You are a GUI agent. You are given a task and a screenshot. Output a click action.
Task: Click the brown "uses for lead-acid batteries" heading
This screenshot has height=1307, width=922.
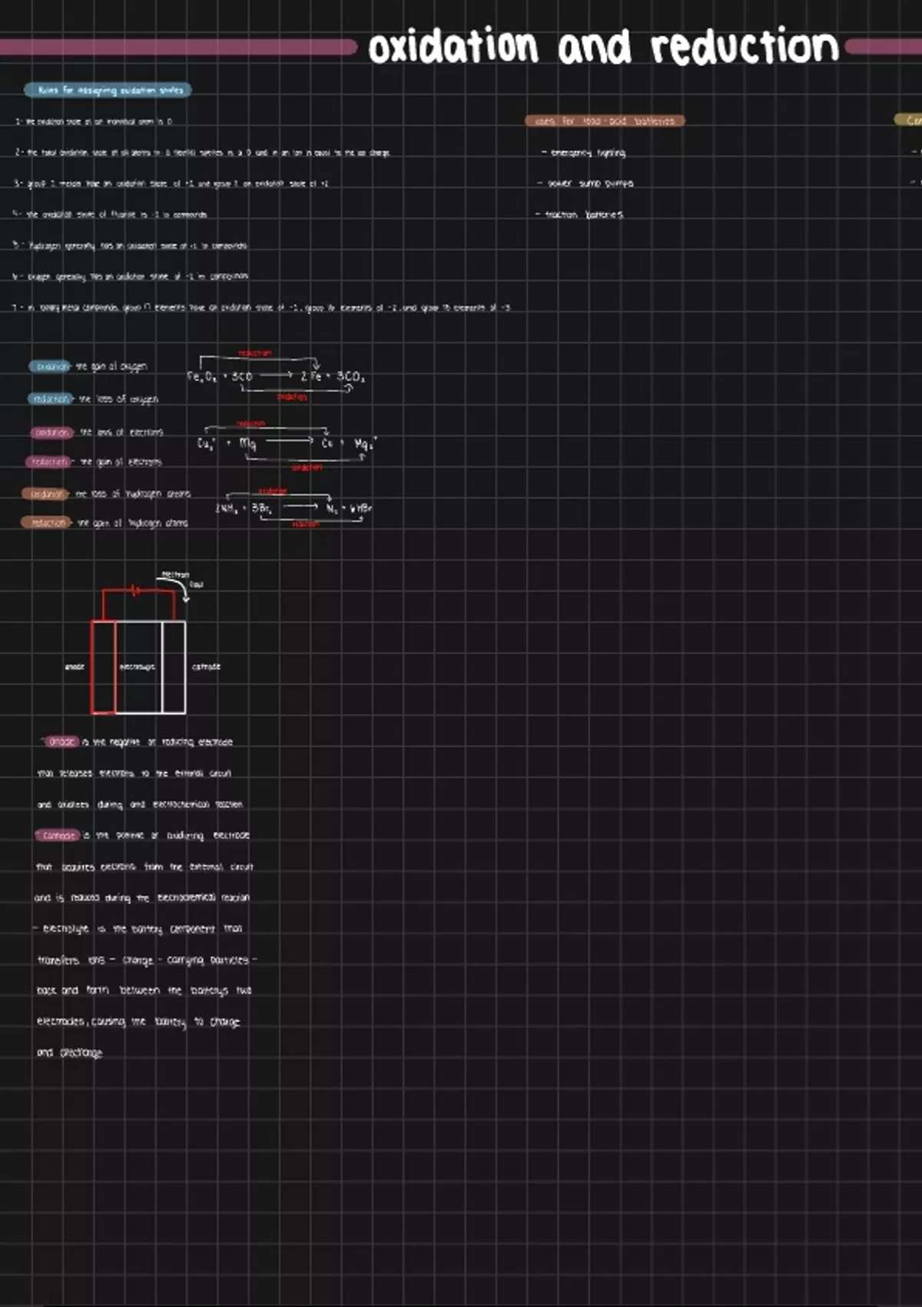coord(605,121)
